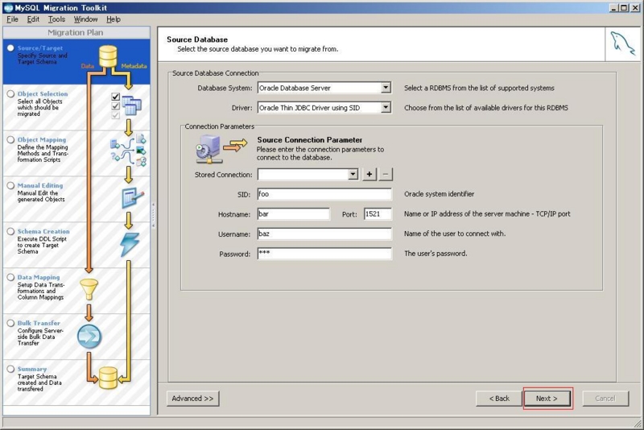This screenshot has width=644, height=430.
Task: Open the Edit menu
Action: pos(33,19)
